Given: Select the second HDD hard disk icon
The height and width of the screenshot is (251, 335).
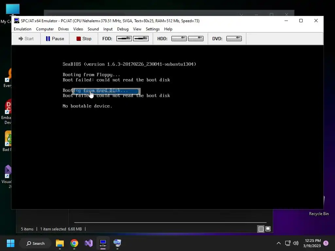Looking at the screenshot, I should [196, 39].
